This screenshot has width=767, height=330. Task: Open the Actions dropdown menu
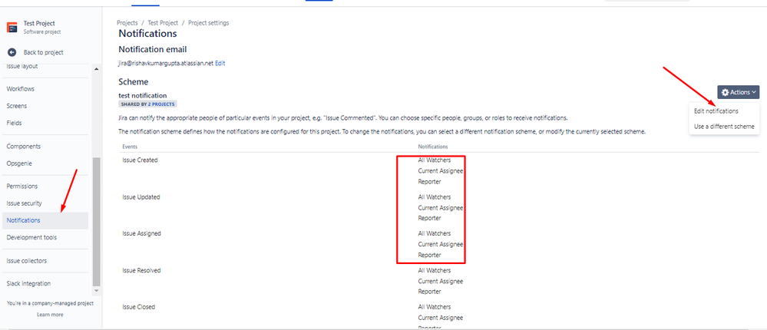tap(738, 92)
